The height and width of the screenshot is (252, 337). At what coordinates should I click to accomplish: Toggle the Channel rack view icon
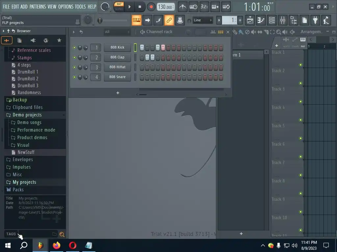pos(272,20)
